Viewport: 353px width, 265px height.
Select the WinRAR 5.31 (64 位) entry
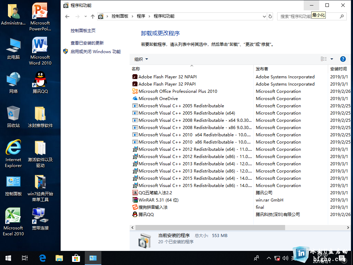click(241, 200)
